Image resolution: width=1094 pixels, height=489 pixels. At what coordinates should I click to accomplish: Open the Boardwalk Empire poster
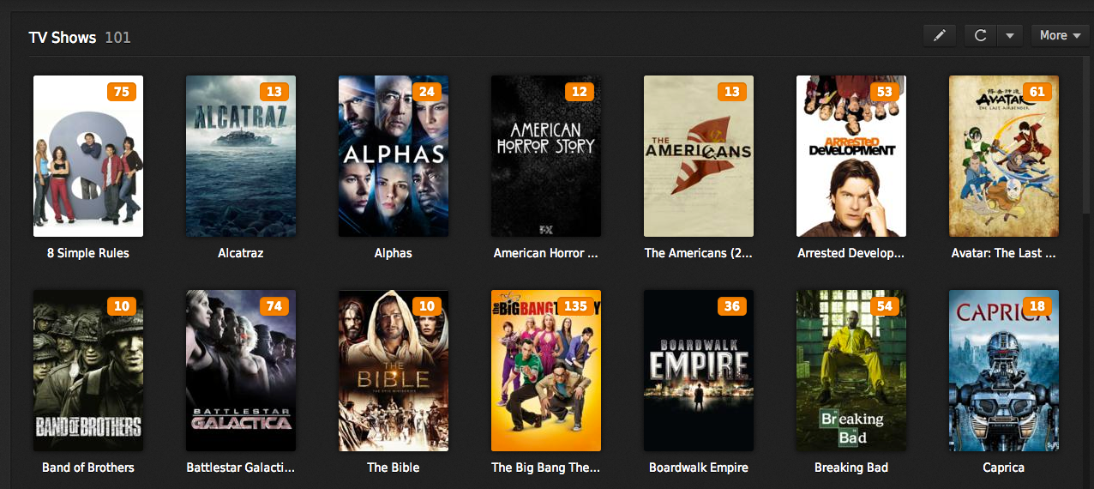[699, 371]
